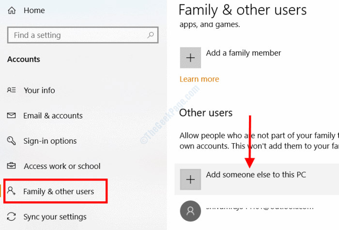339x230 pixels.
Task: Click the magnifier icon in the search box
Action: coord(151,35)
